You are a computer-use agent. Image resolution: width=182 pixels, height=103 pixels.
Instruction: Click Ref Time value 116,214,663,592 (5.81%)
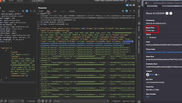pos(155,82)
